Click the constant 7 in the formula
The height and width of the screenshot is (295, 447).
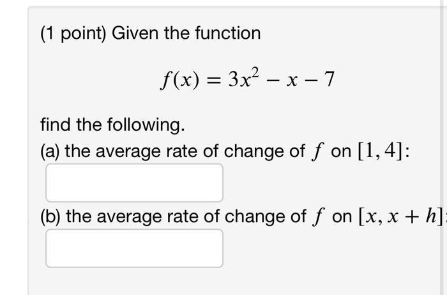pos(330,79)
